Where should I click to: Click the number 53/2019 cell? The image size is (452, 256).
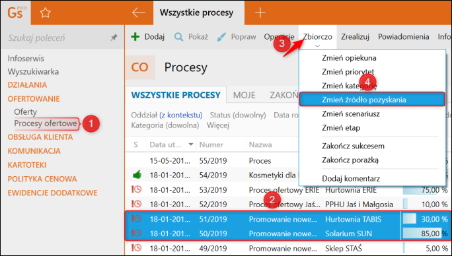click(x=213, y=190)
